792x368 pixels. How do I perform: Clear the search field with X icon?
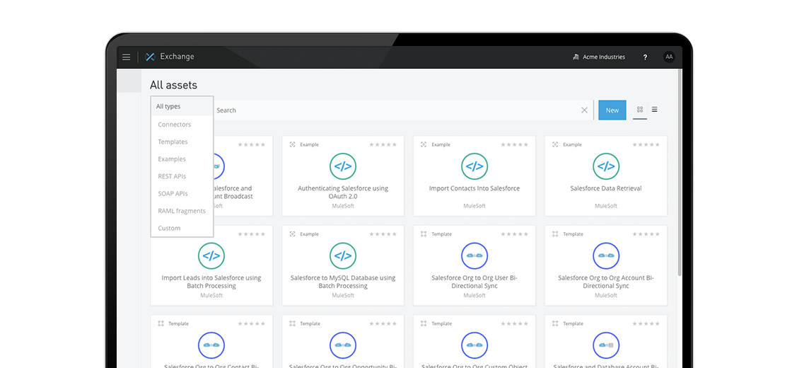point(584,110)
